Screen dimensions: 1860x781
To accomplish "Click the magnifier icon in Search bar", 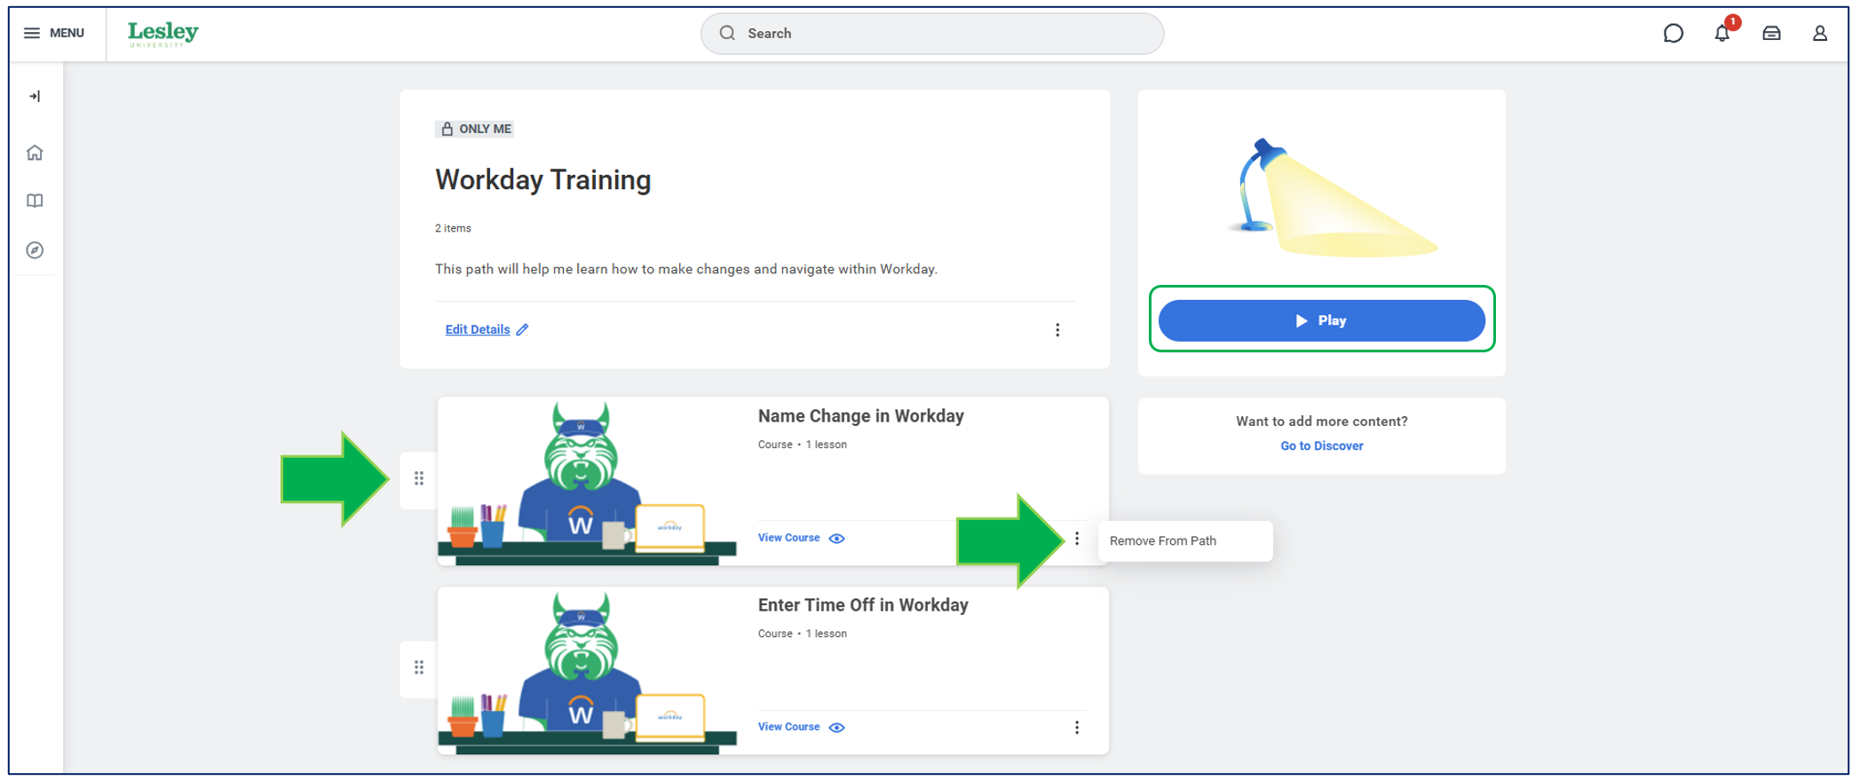I will (x=727, y=33).
